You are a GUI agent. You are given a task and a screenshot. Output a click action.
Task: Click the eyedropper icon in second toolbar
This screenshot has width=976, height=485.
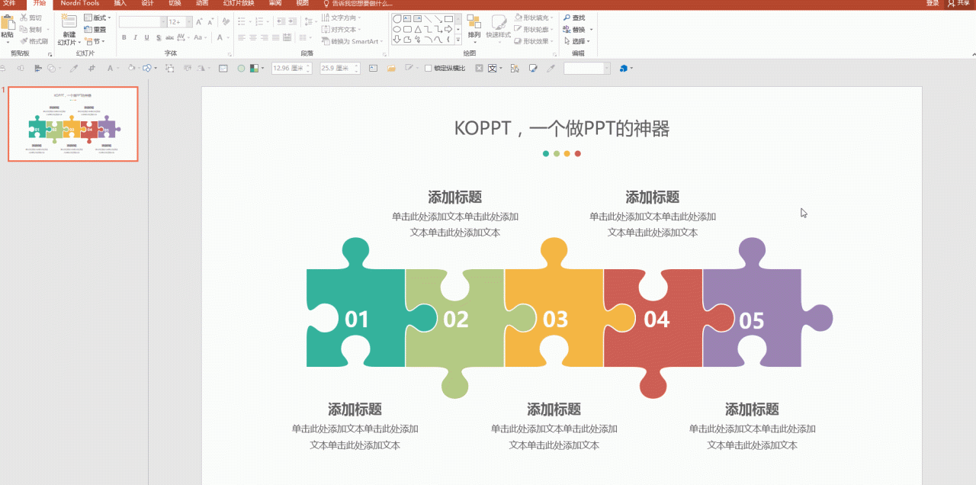[x=74, y=68]
